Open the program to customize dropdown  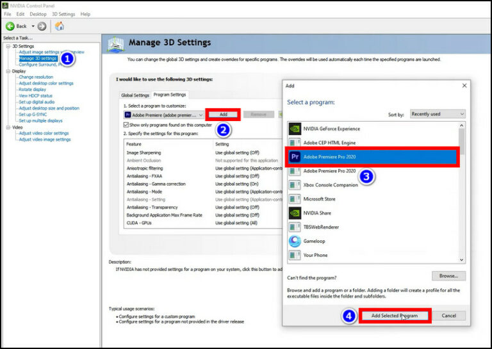tap(163, 115)
